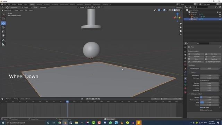Screen dimensions: 222x125
Task: Open the Render properties tab icon
Action: 185,52
